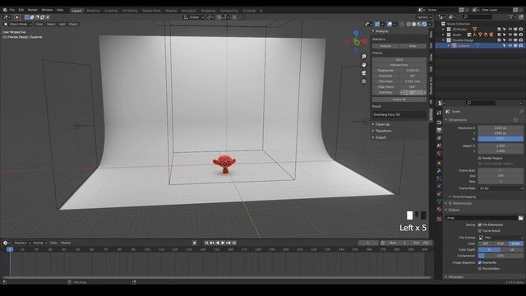The width and height of the screenshot is (526, 296).
Task: Hide Suzanne object with eye icon
Action: pos(510,46)
